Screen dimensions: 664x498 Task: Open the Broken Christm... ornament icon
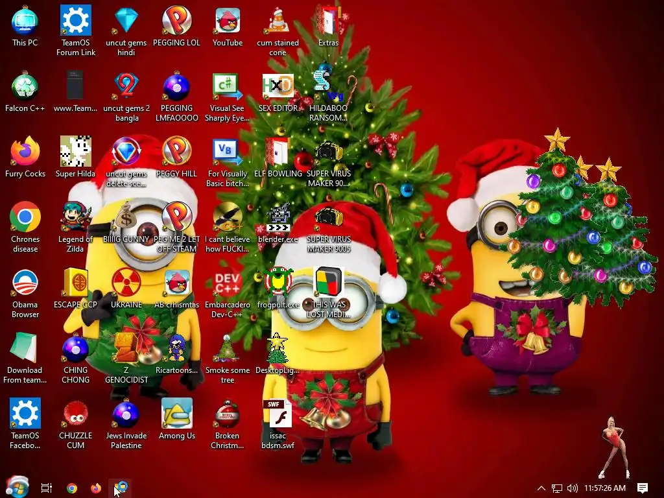[x=228, y=413]
